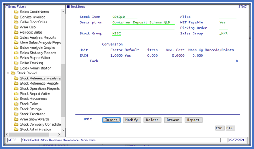Click the horizontal scroll right arrow
The width and height of the screenshot is (254, 149).
59,135
